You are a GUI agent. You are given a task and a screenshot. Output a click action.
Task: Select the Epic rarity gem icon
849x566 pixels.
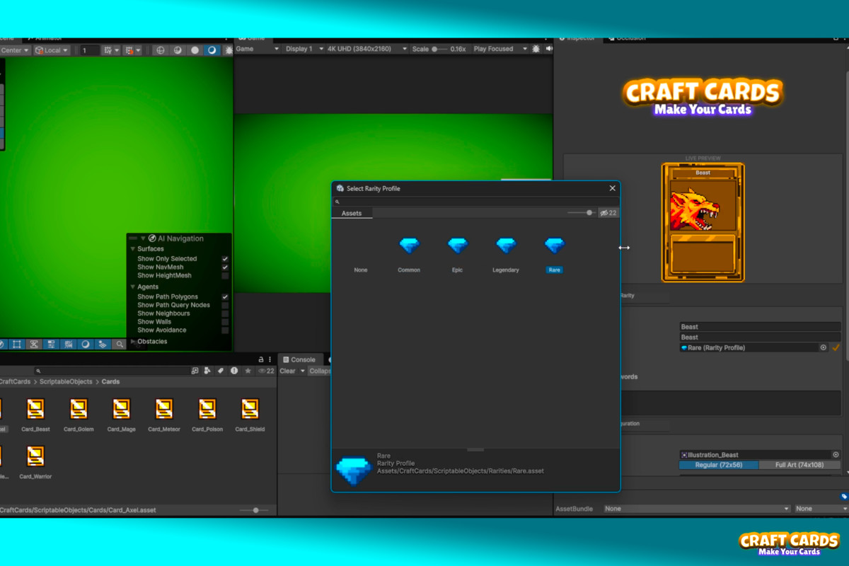click(457, 246)
